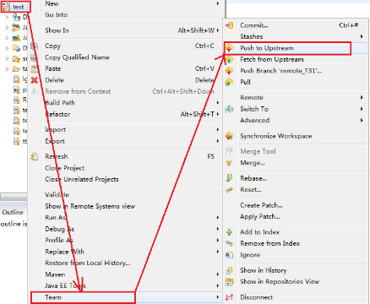Open the Team menu entry

click(x=126, y=297)
